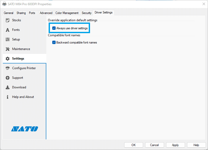Click the Cancel button

[154, 145]
